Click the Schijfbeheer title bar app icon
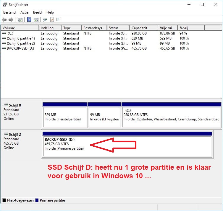 [5, 5]
